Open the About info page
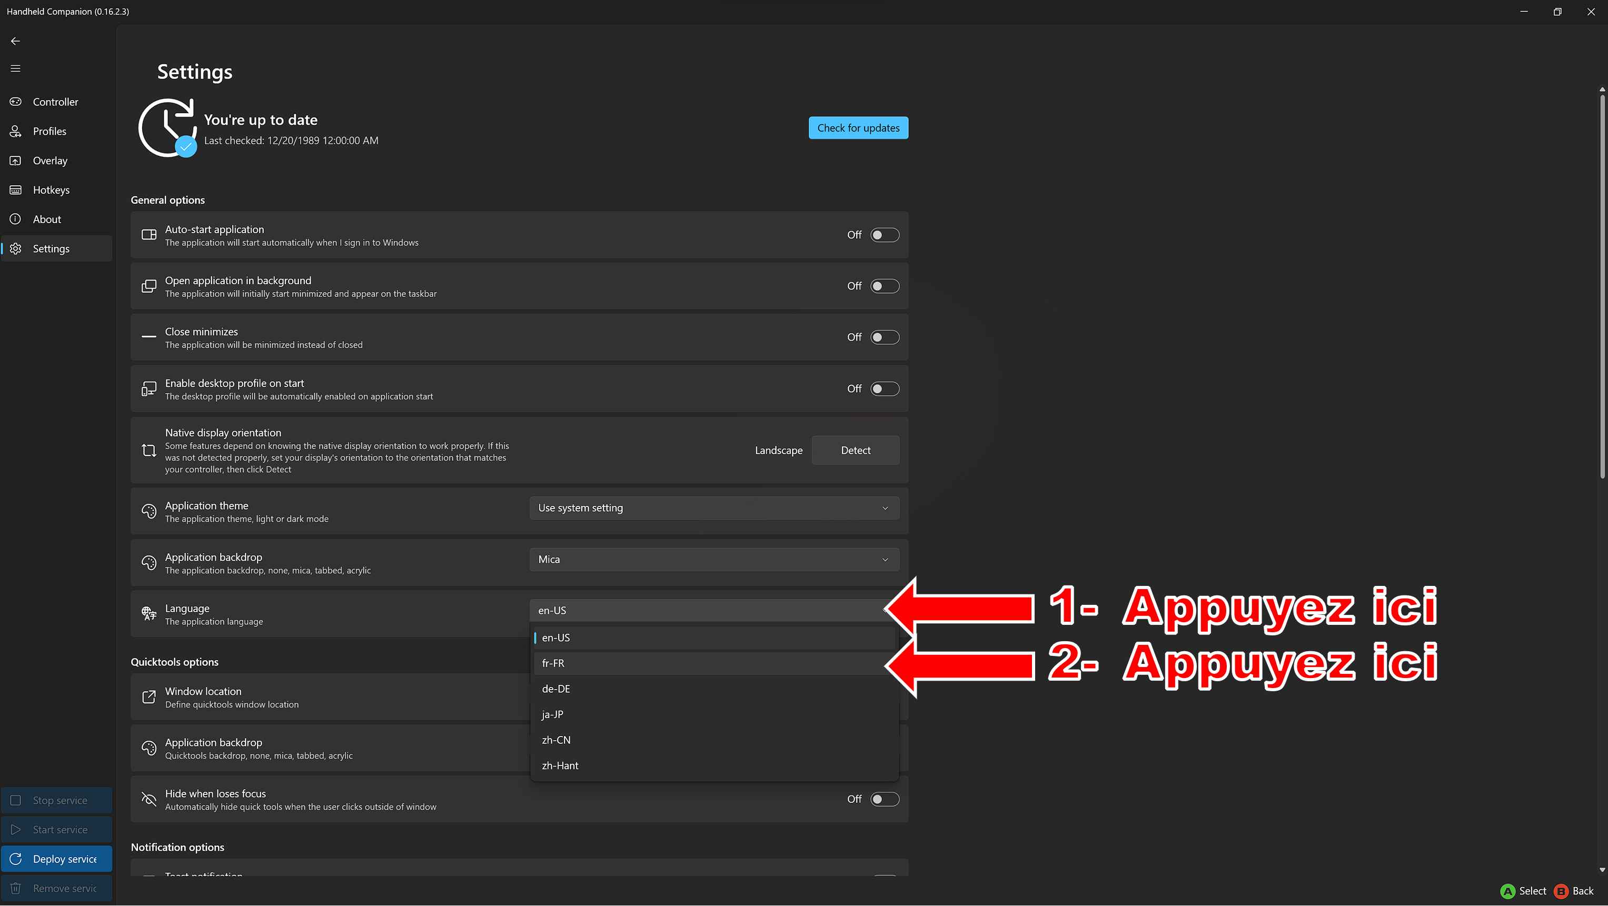The width and height of the screenshot is (1608, 906). (47, 219)
